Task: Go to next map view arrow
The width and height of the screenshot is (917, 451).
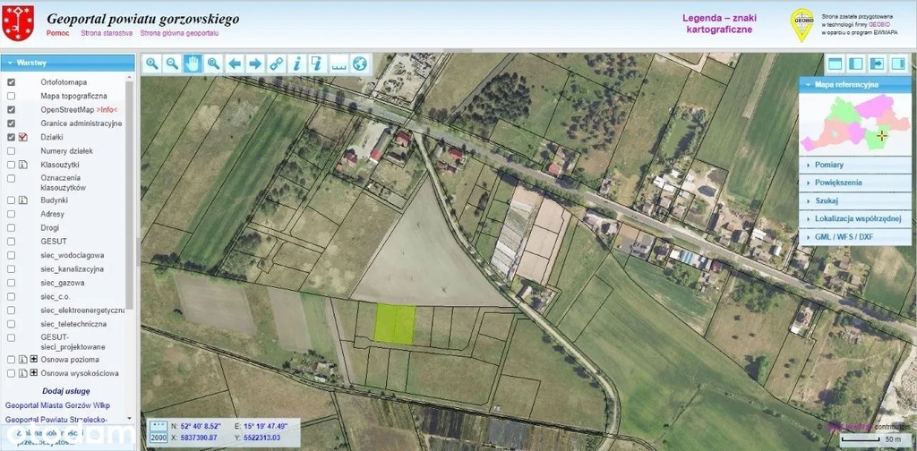Action: (255, 64)
